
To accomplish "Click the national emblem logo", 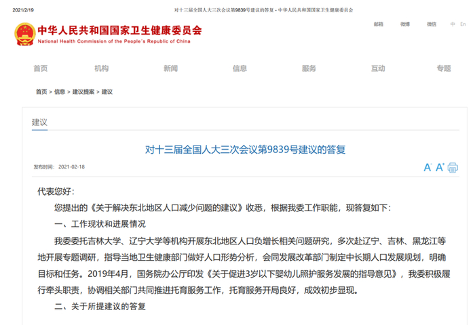I will [25, 34].
